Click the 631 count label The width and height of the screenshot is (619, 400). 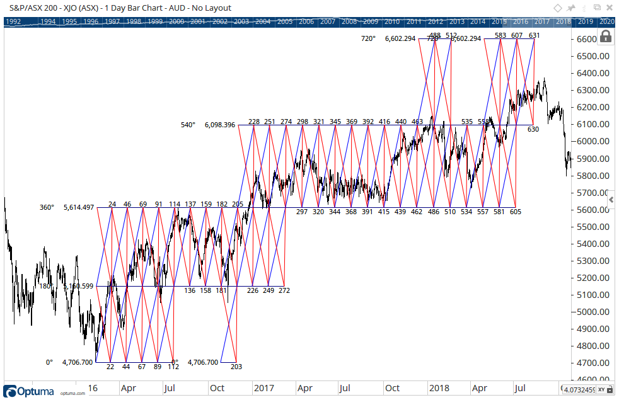pyautogui.click(x=534, y=35)
